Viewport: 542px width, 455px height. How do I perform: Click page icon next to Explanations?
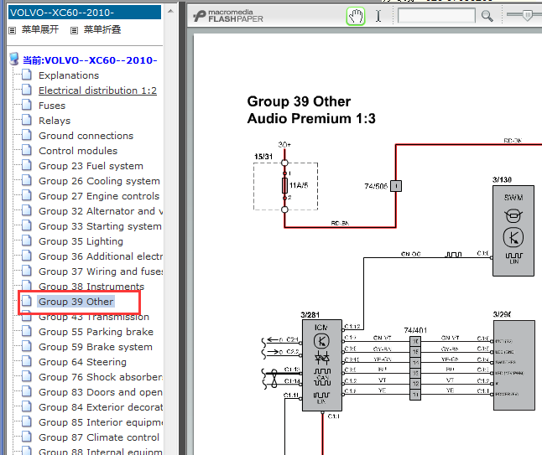point(27,75)
